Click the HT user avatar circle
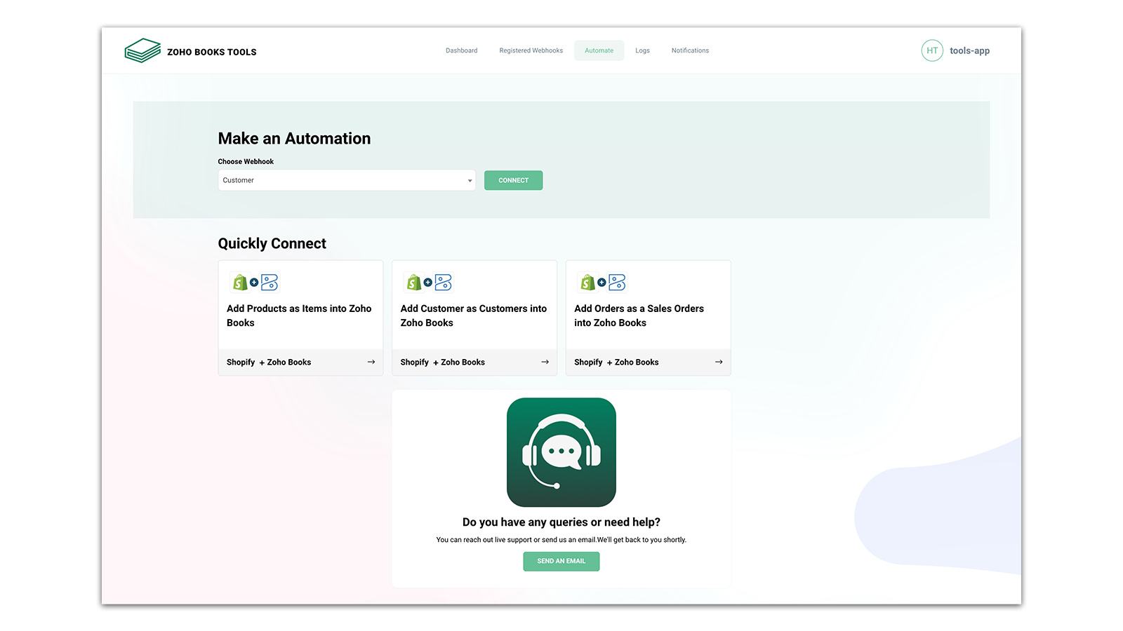Screen dimensions: 1123x631 coord(931,50)
